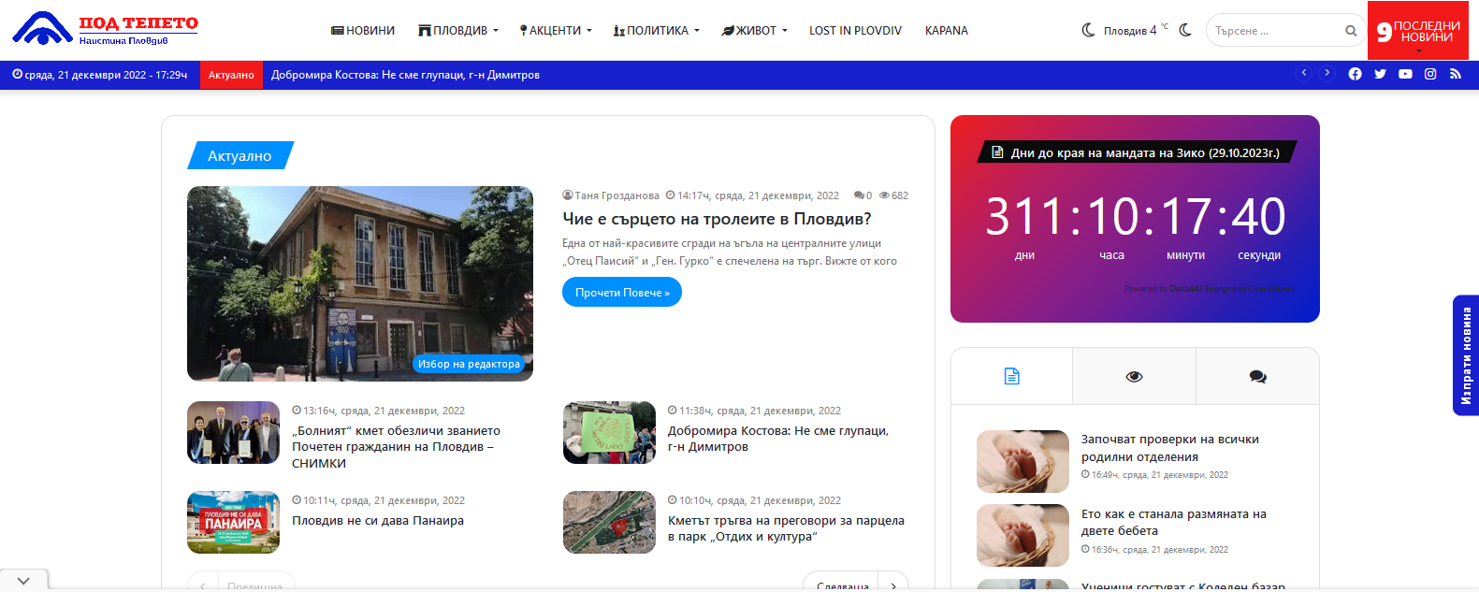Click the red Актуално ticker label
This screenshot has width=1479, height=592.
point(231,75)
